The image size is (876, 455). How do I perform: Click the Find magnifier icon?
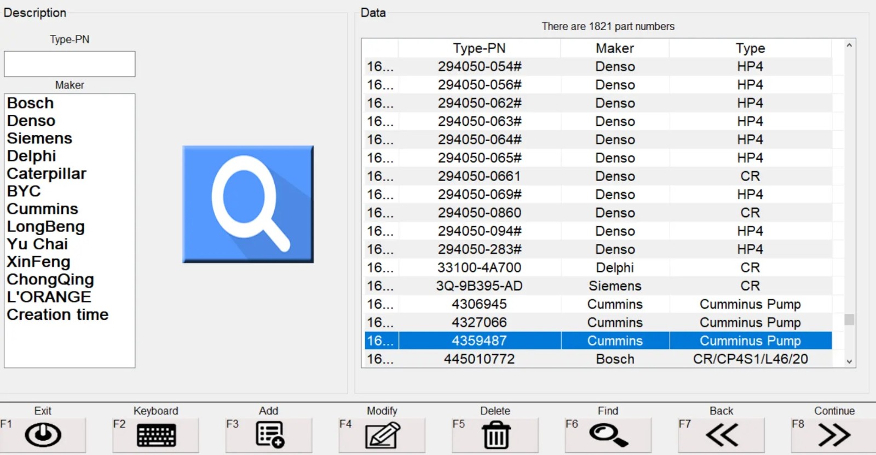click(608, 436)
